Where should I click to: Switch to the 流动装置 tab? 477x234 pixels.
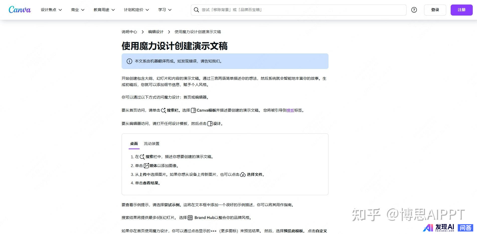coord(151,144)
